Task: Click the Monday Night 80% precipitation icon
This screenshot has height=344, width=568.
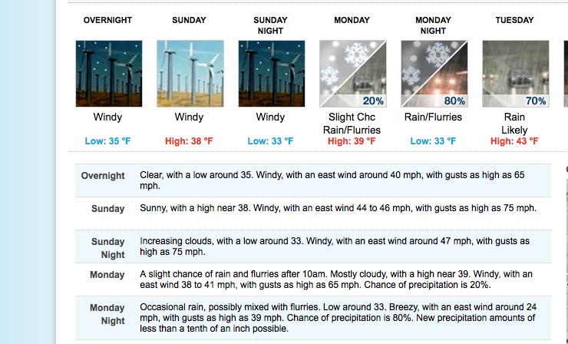Action: (433, 74)
